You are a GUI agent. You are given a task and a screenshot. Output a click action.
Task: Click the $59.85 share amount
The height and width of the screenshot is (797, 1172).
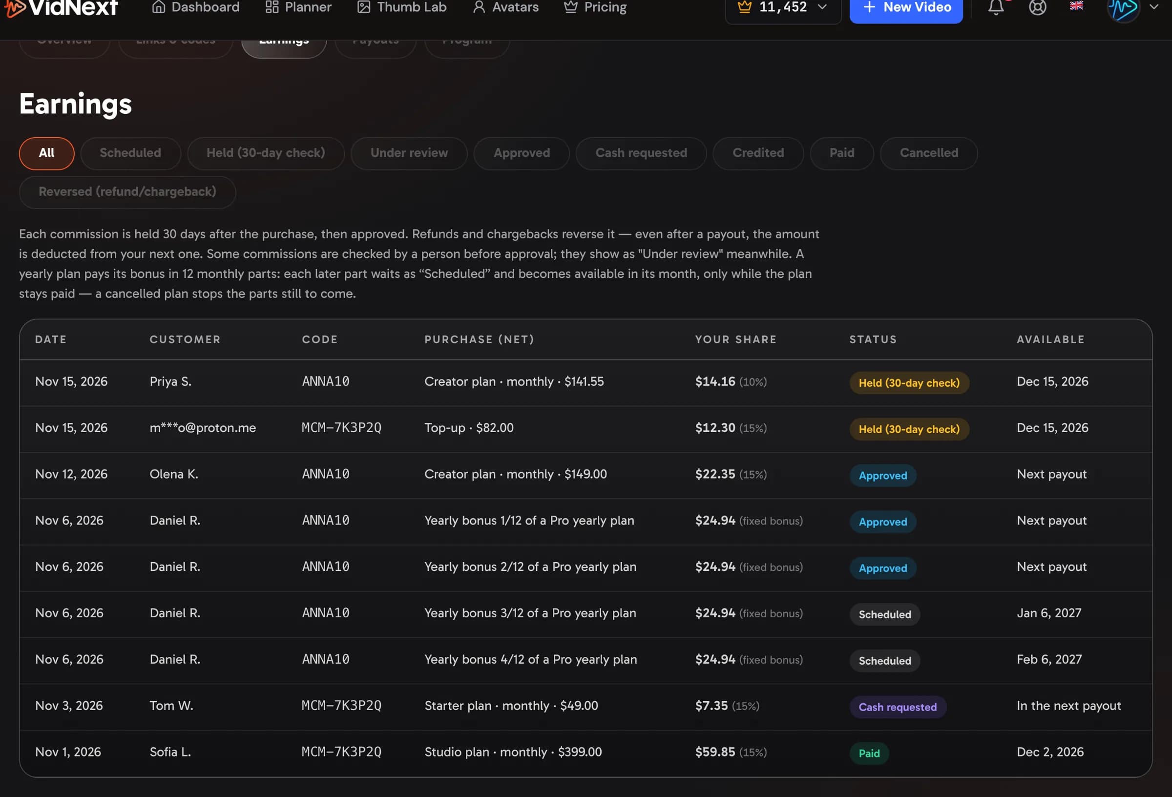point(715,752)
